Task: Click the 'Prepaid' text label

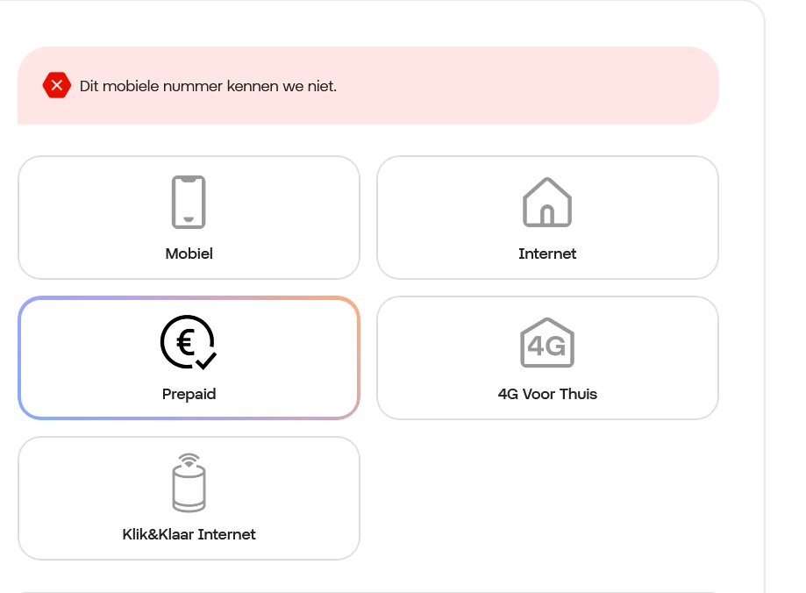Action: [x=189, y=394]
